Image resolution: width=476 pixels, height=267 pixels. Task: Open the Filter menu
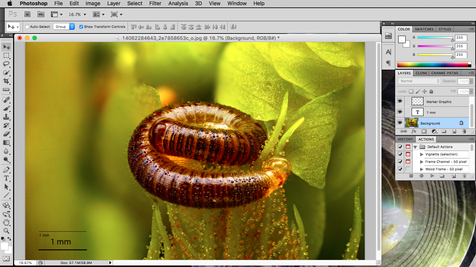(155, 3)
